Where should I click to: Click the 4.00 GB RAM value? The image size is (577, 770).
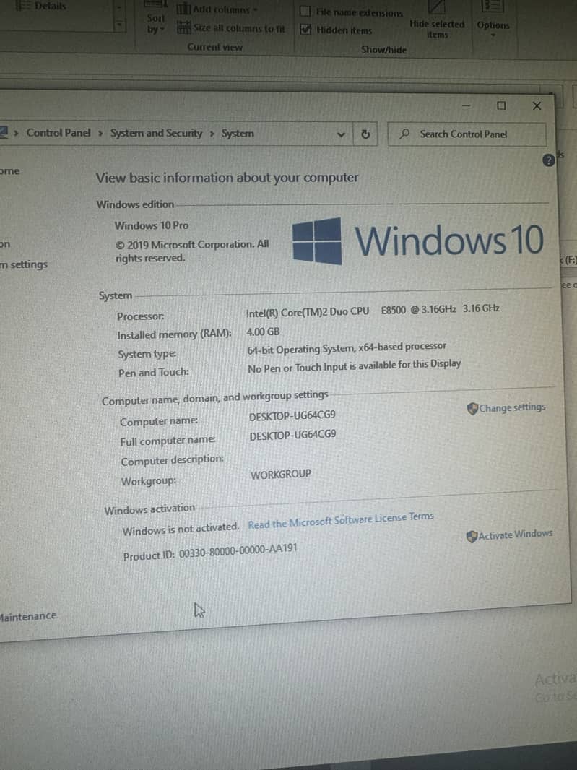pyautogui.click(x=263, y=332)
